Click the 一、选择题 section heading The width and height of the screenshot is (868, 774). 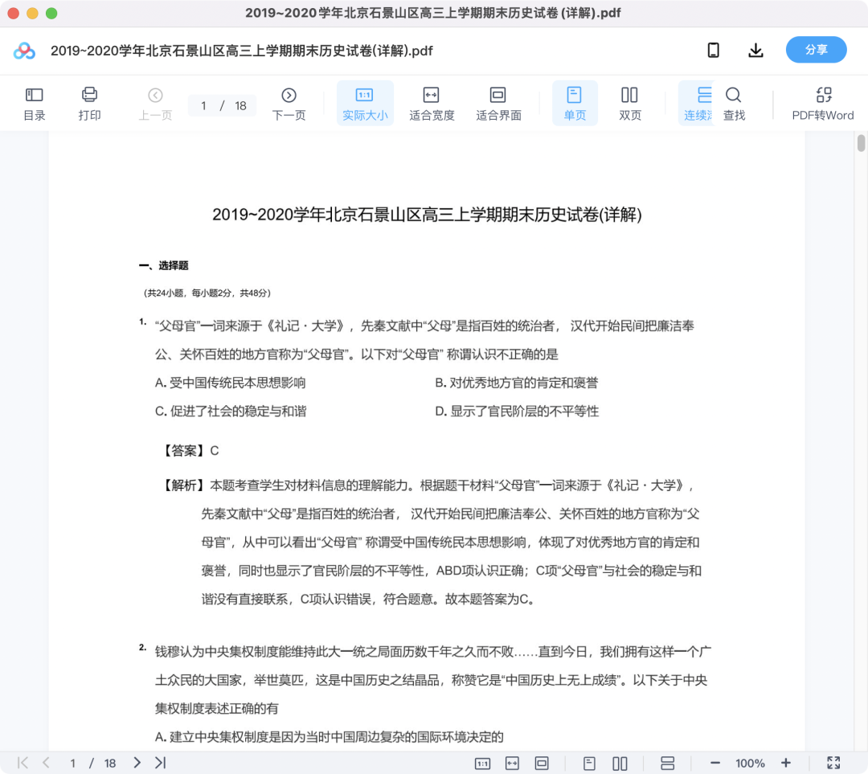(163, 266)
